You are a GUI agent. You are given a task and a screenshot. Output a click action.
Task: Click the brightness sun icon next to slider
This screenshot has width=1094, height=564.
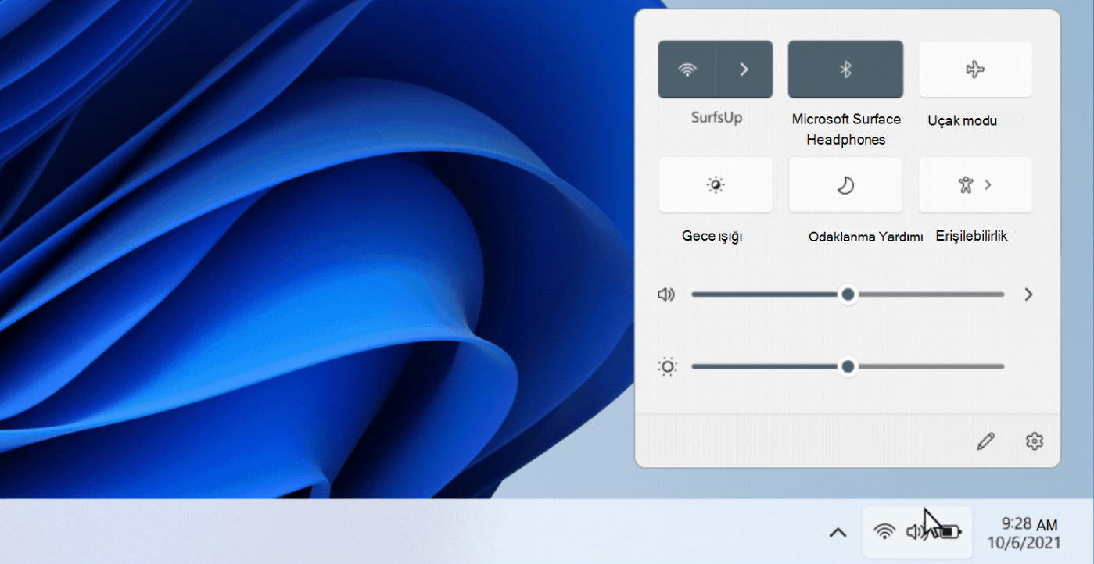[667, 366]
